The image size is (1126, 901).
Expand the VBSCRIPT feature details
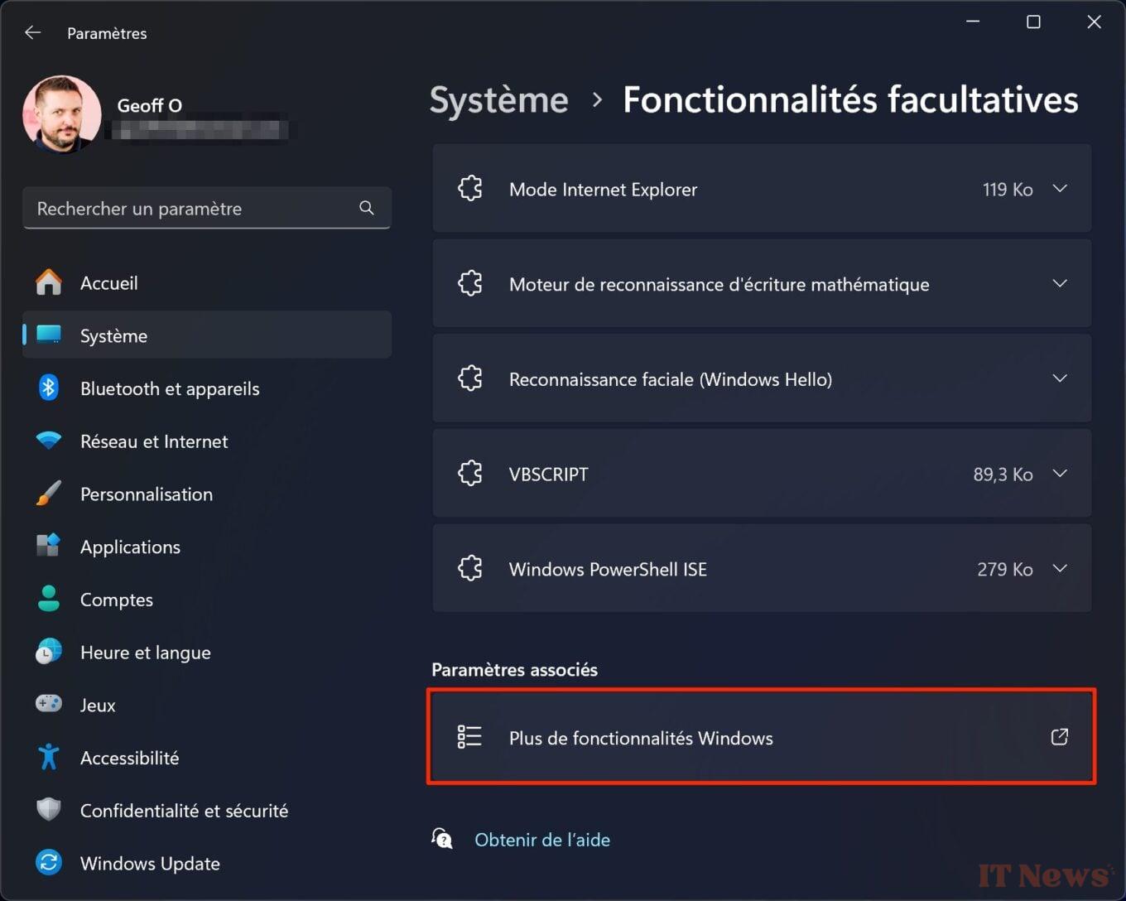pyautogui.click(x=1060, y=473)
